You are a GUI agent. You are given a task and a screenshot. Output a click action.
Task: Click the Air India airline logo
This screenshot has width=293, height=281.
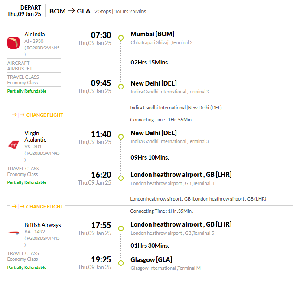coord(13,43)
